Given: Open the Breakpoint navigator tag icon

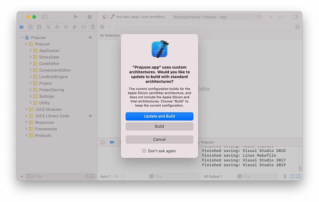Looking at the screenshot, I should coord(84,27).
